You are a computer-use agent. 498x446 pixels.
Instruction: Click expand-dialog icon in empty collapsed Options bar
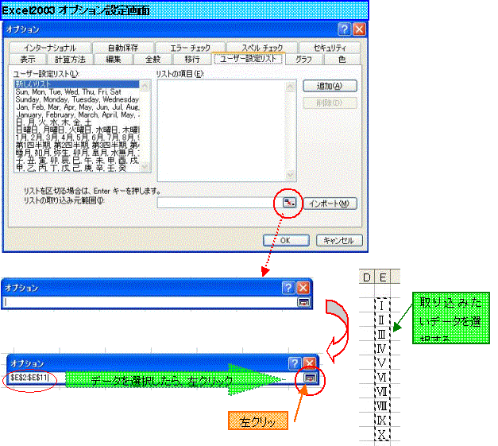click(x=303, y=301)
